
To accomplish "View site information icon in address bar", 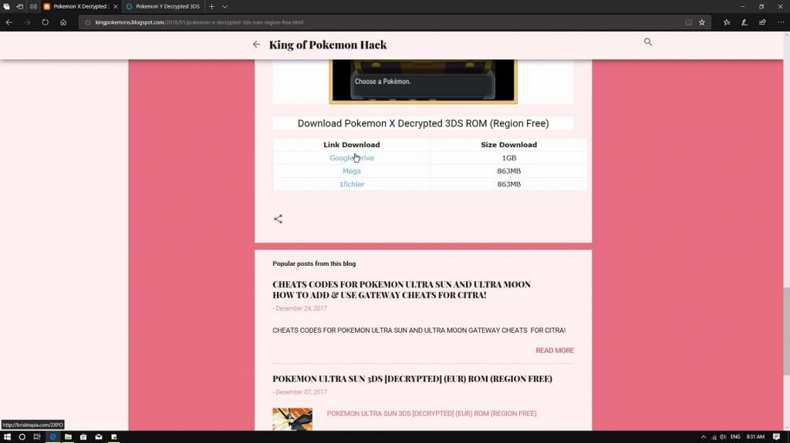I will pyautogui.click(x=87, y=22).
